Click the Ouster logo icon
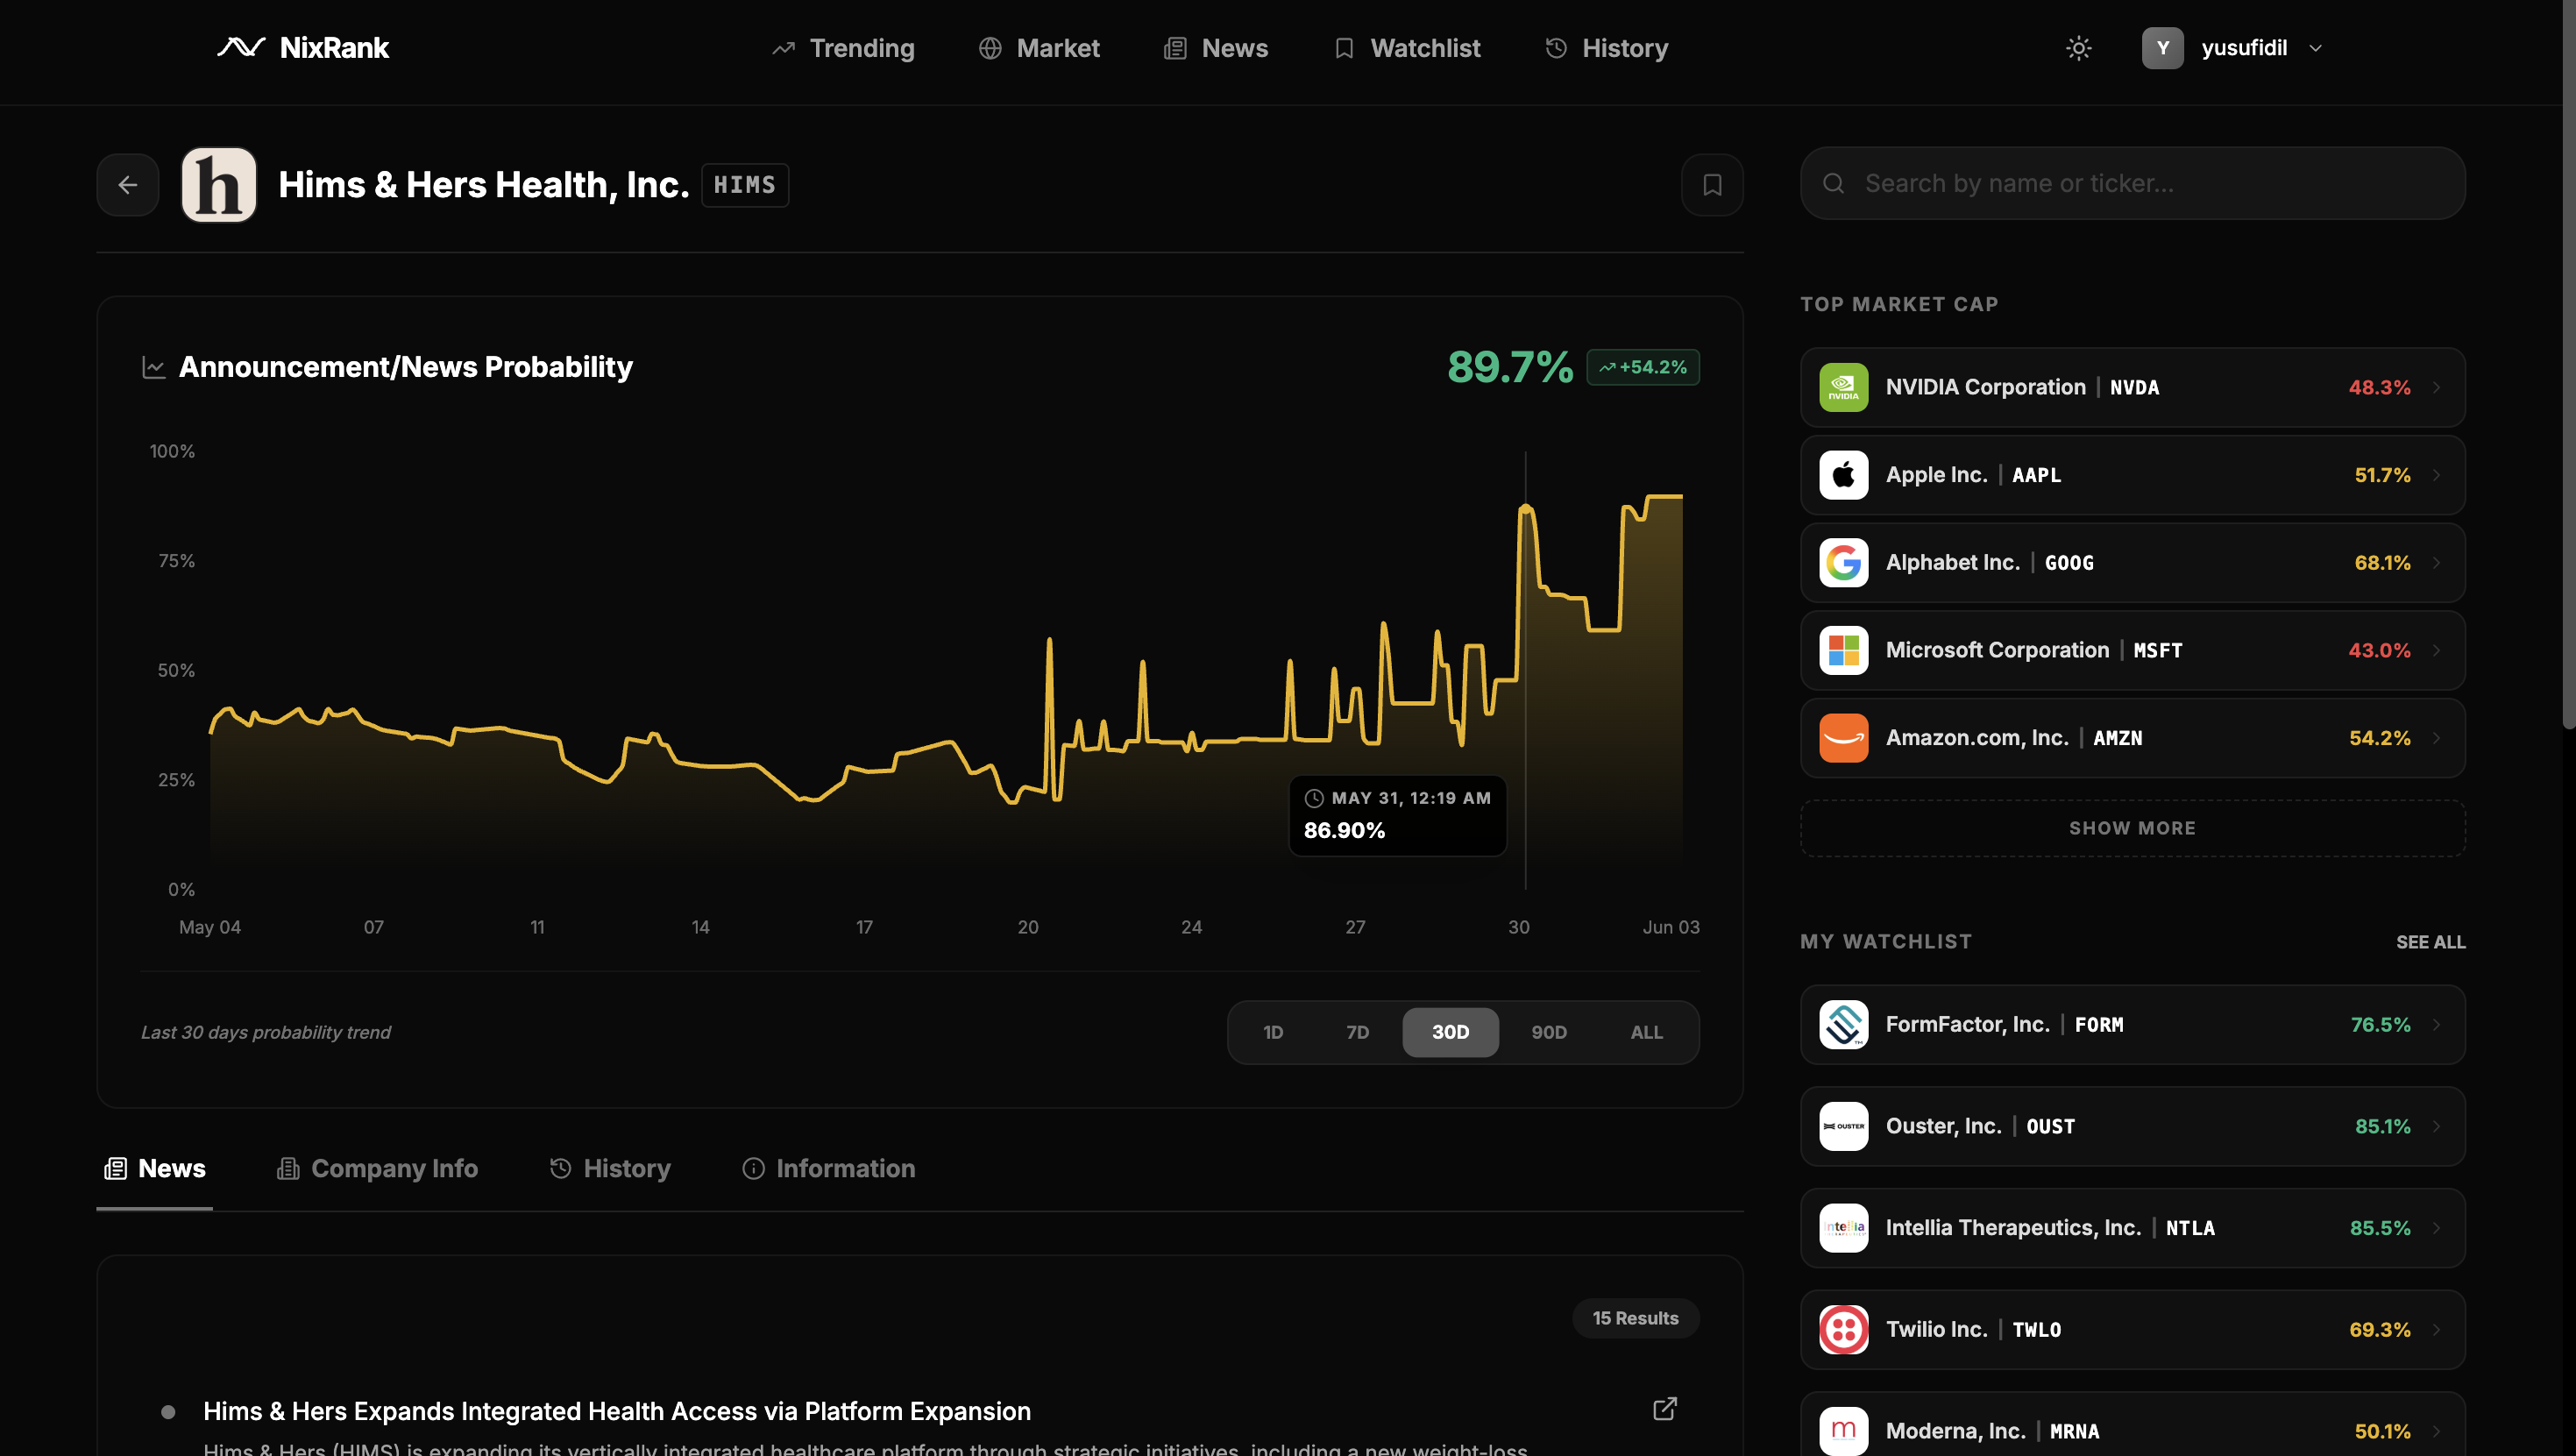Screen dimensions: 2576x1456 tap(1843, 1127)
